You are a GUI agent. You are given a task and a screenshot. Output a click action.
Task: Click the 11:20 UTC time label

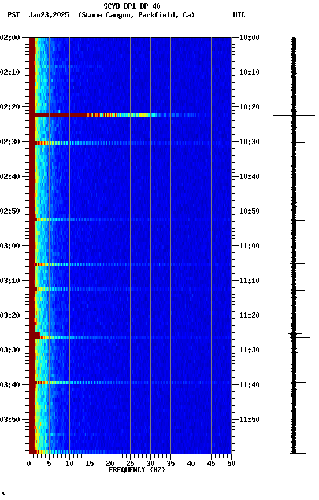[249, 316]
